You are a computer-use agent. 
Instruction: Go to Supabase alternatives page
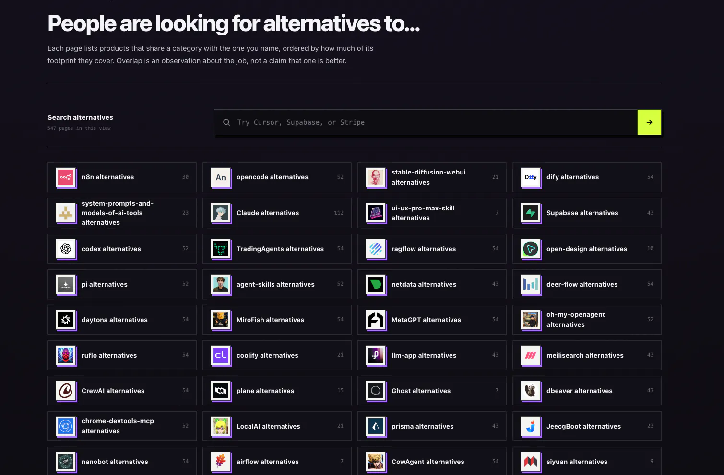coord(587,213)
